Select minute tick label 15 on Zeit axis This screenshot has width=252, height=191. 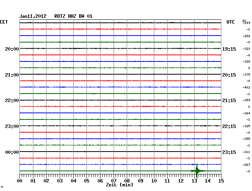tap(221, 181)
